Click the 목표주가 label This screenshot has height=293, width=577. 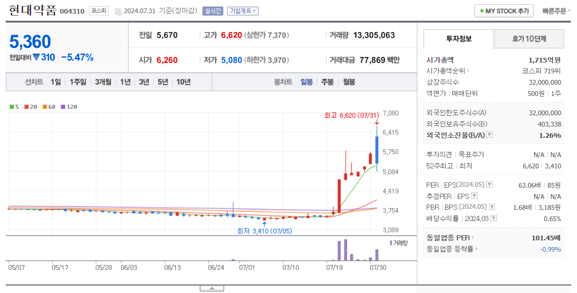click(471, 154)
